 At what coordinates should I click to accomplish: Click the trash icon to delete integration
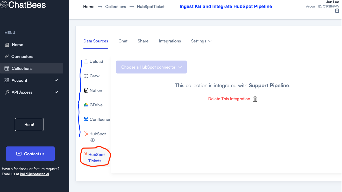(255, 99)
